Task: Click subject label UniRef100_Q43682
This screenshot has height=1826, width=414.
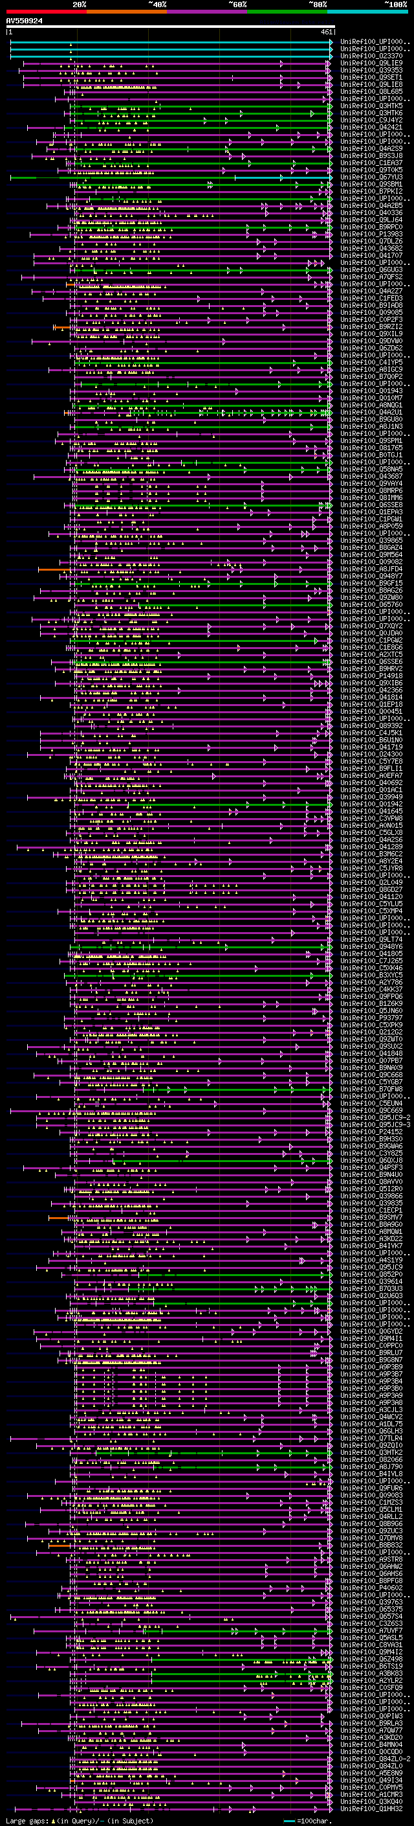Action: [x=371, y=248]
